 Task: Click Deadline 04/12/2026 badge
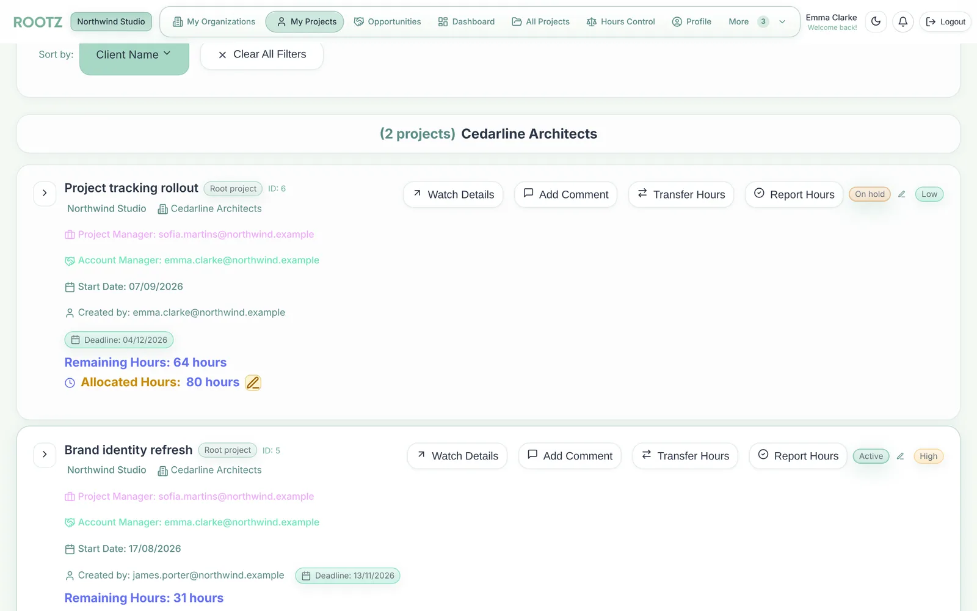119,340
